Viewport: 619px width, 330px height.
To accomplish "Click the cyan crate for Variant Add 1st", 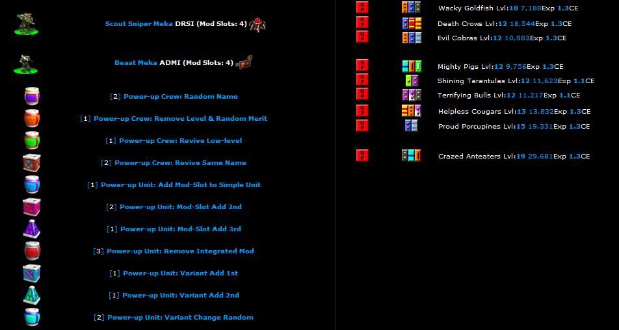I will (32, 273).
